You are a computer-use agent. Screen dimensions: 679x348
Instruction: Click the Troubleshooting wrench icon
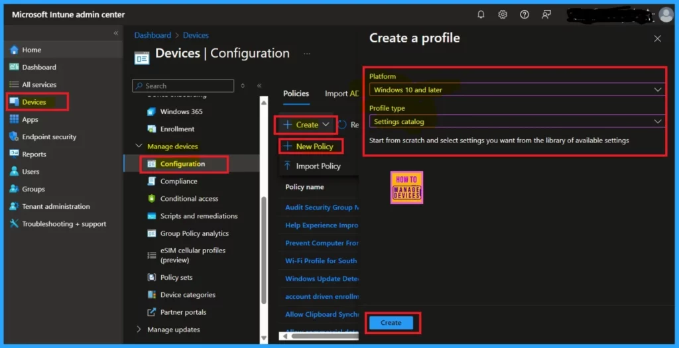(15, 223)
